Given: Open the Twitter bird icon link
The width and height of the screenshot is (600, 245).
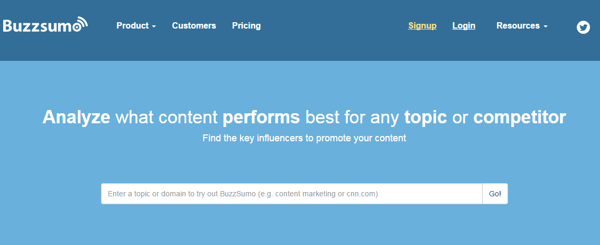Looking at the screenshot, I should pyautogui.click(x=583, y=27).
